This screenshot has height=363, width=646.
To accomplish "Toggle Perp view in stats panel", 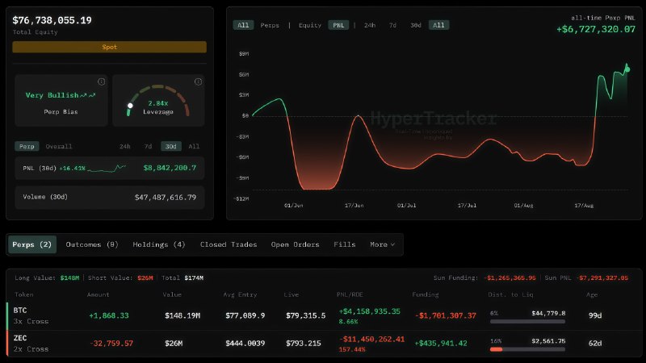I will [27, 146].
